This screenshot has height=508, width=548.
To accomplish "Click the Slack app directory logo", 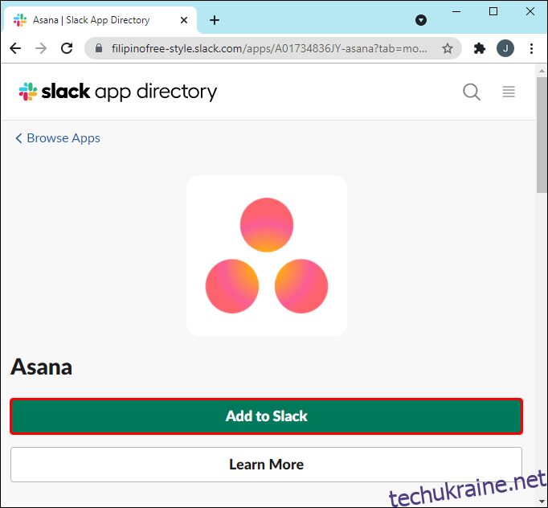I will (x=118, y=92).
